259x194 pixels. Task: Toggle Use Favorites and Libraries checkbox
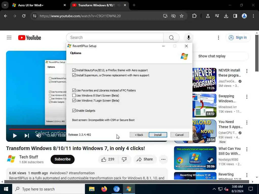click(x=74, y=90)
